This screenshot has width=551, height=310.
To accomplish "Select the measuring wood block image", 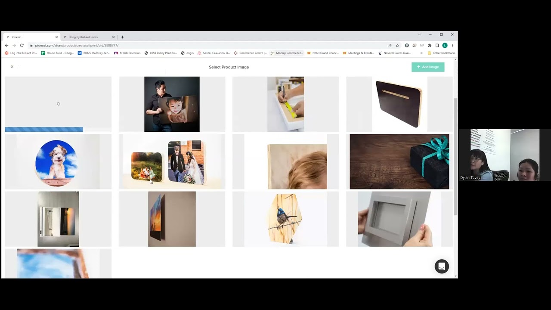I will pyautogui.click(x=285, y=104).
